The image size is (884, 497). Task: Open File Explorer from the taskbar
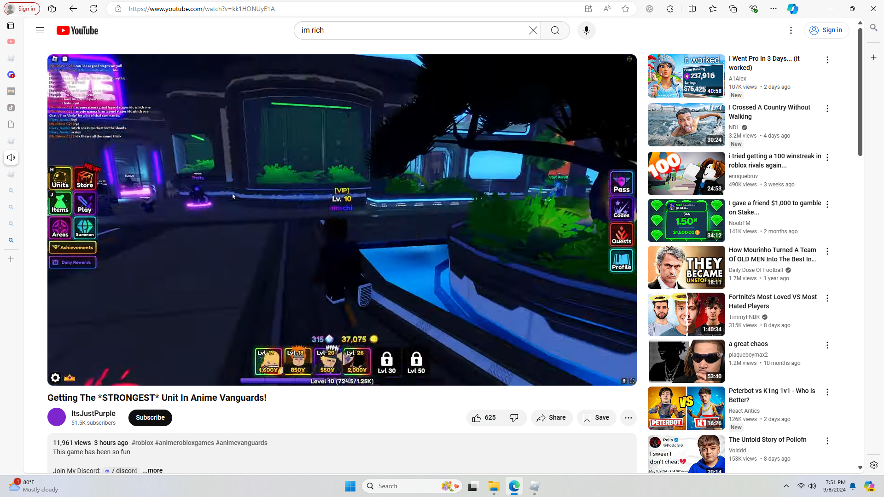[494, 486]
